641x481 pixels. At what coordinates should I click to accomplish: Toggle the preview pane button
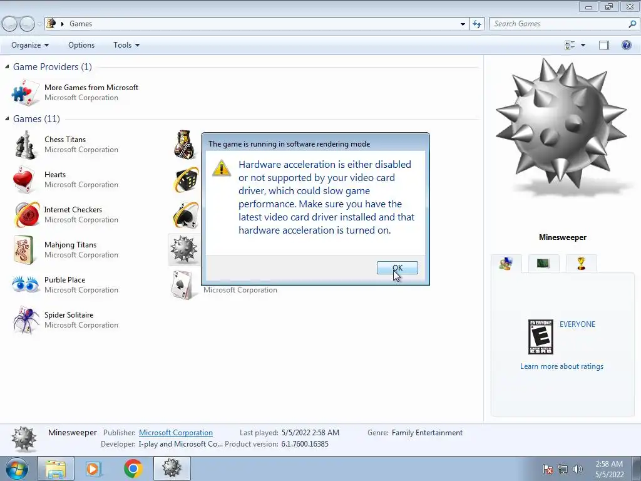[604, 45]
